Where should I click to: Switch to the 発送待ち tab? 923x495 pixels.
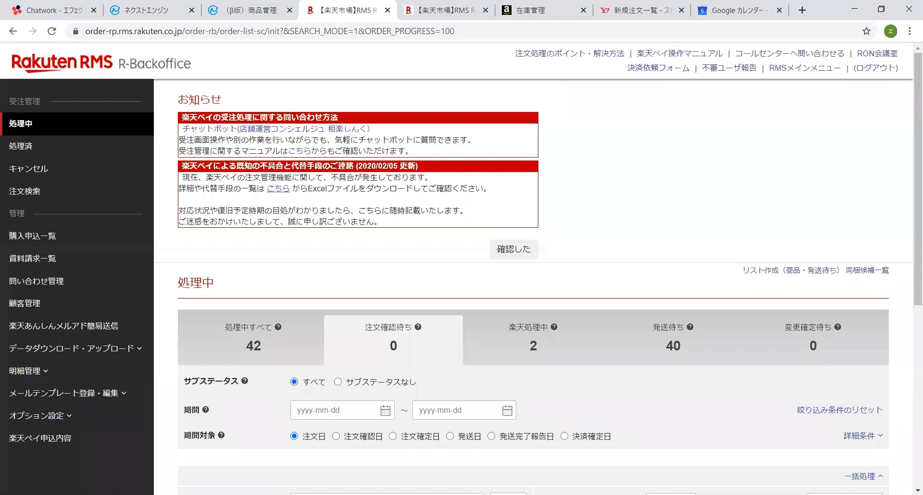(673, 339)
